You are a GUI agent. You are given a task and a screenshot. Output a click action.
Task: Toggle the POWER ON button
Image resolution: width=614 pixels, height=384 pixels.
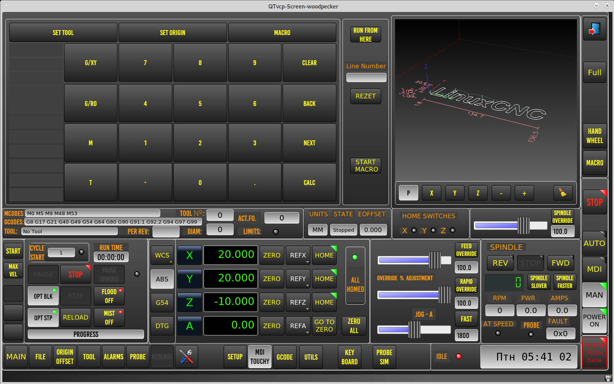(x=594, y=321)
